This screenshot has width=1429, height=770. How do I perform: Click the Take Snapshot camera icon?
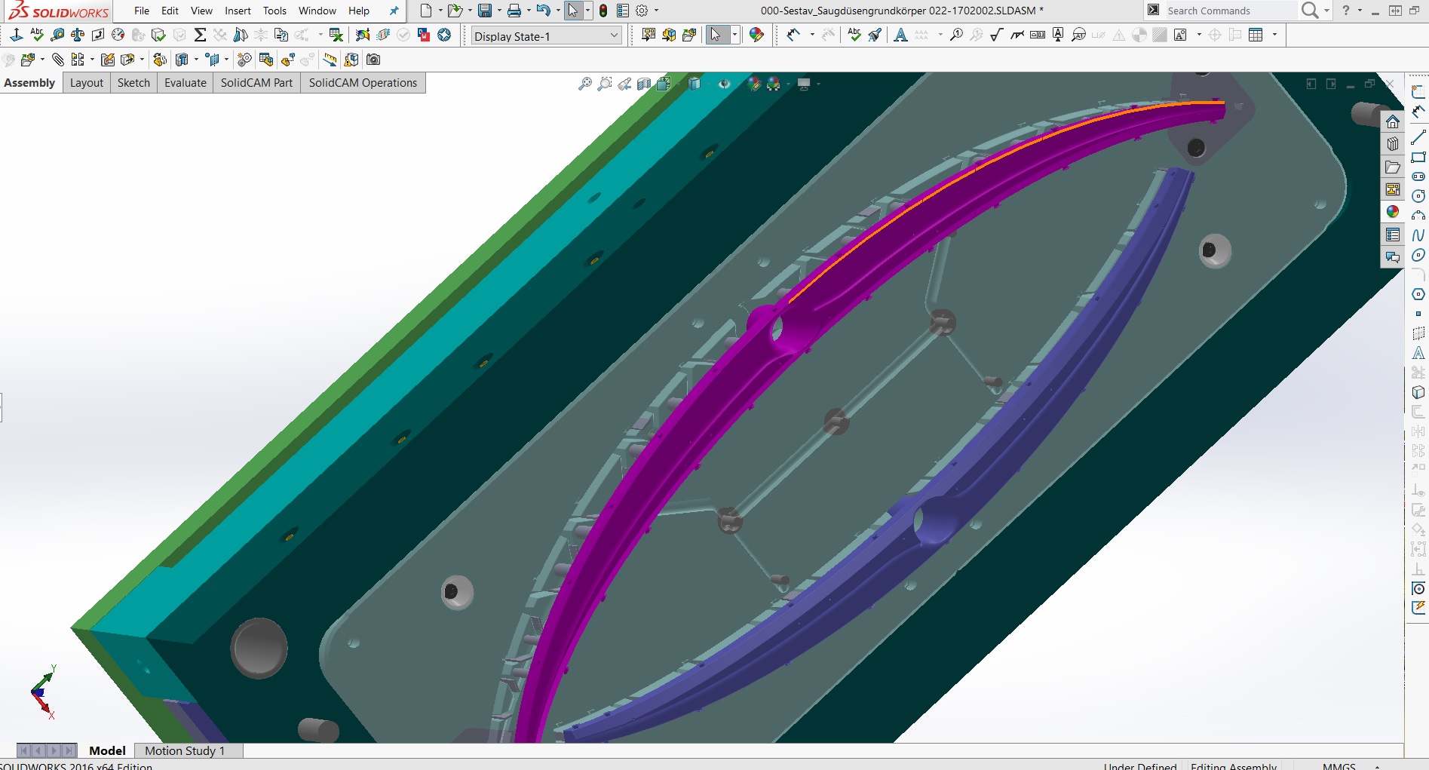[373, 60]
